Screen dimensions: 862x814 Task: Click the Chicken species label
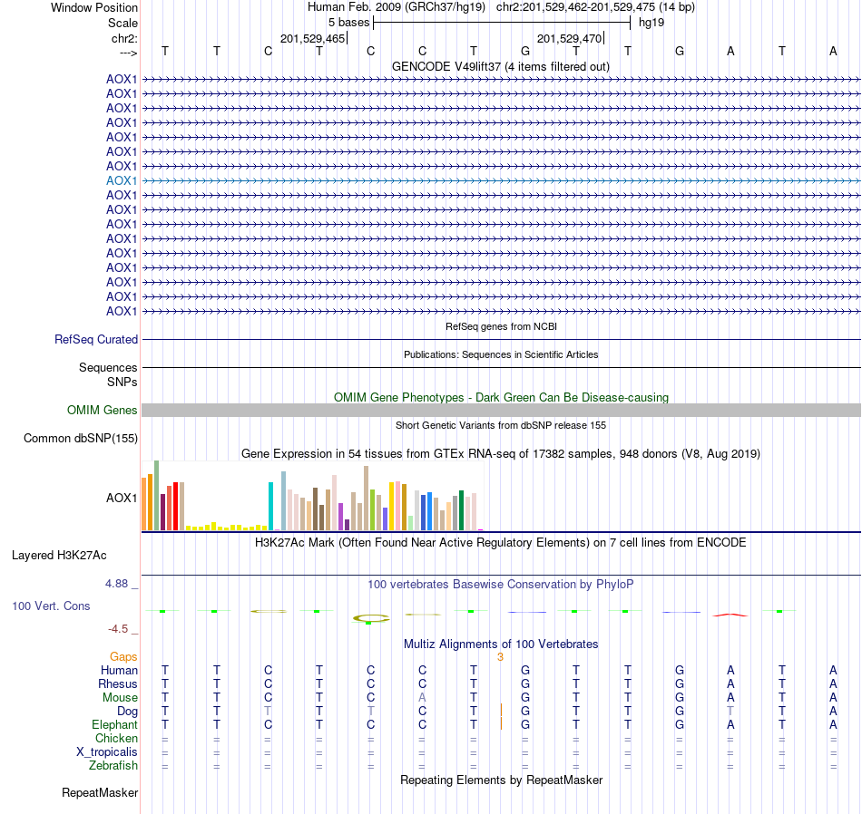116,738
